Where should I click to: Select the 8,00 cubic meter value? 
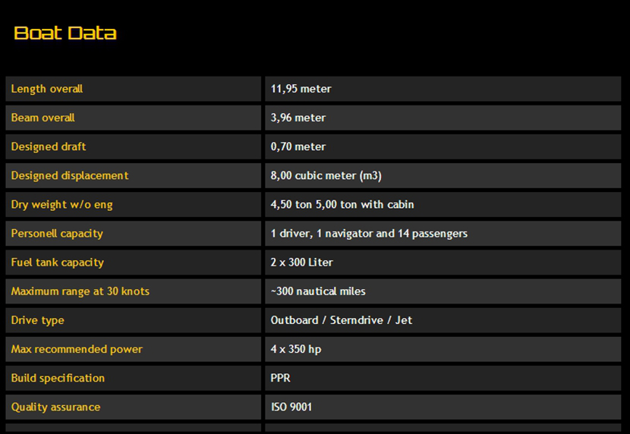click(326, 175)
